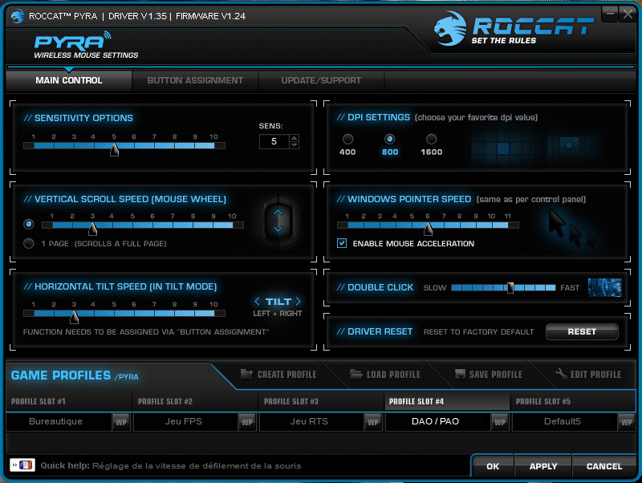Open the Update/Support tab

point(321,80)
